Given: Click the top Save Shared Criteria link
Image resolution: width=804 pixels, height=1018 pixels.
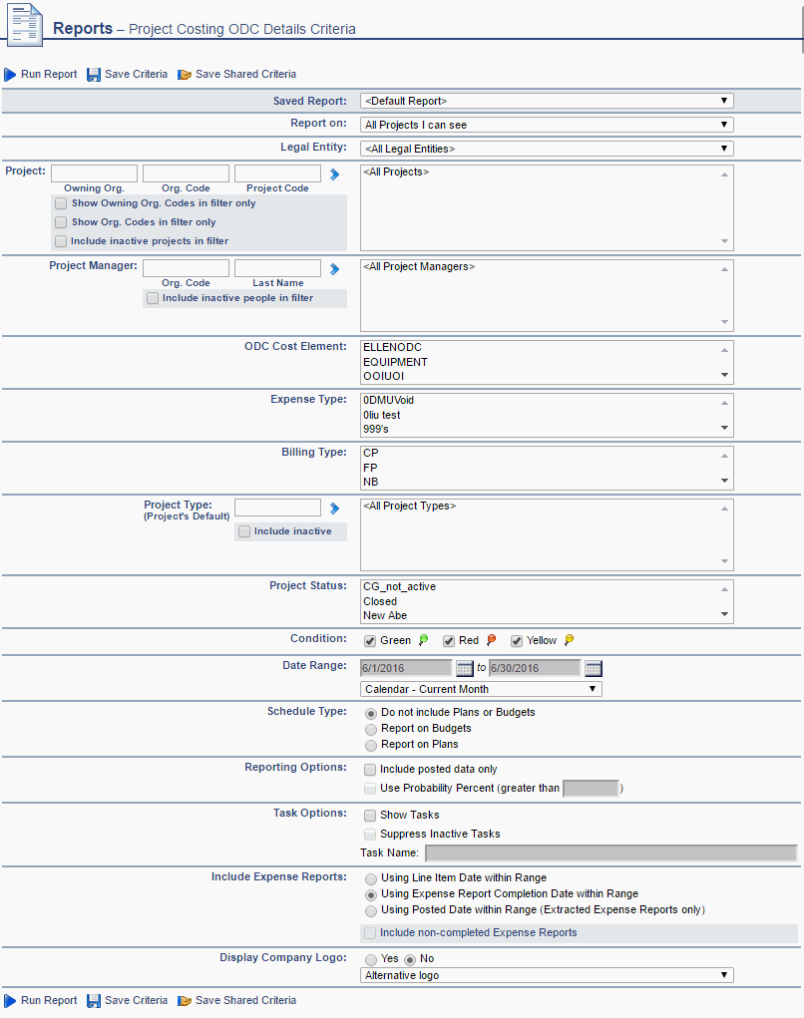Looking at the screenshot, I should pos(245,74).
